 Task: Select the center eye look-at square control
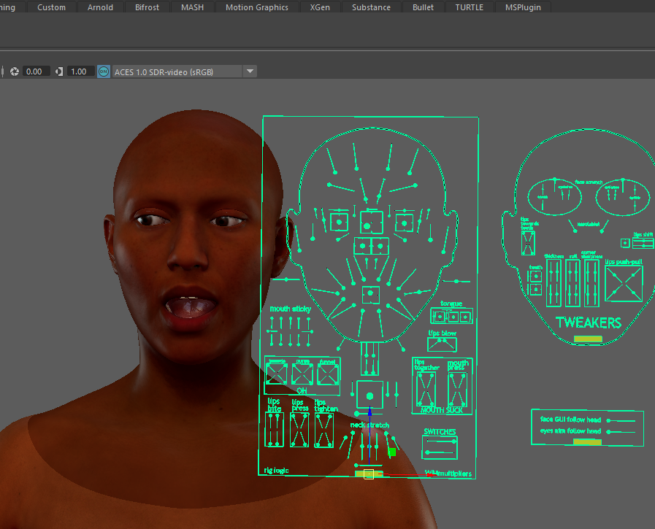click(x=371, y=222)
